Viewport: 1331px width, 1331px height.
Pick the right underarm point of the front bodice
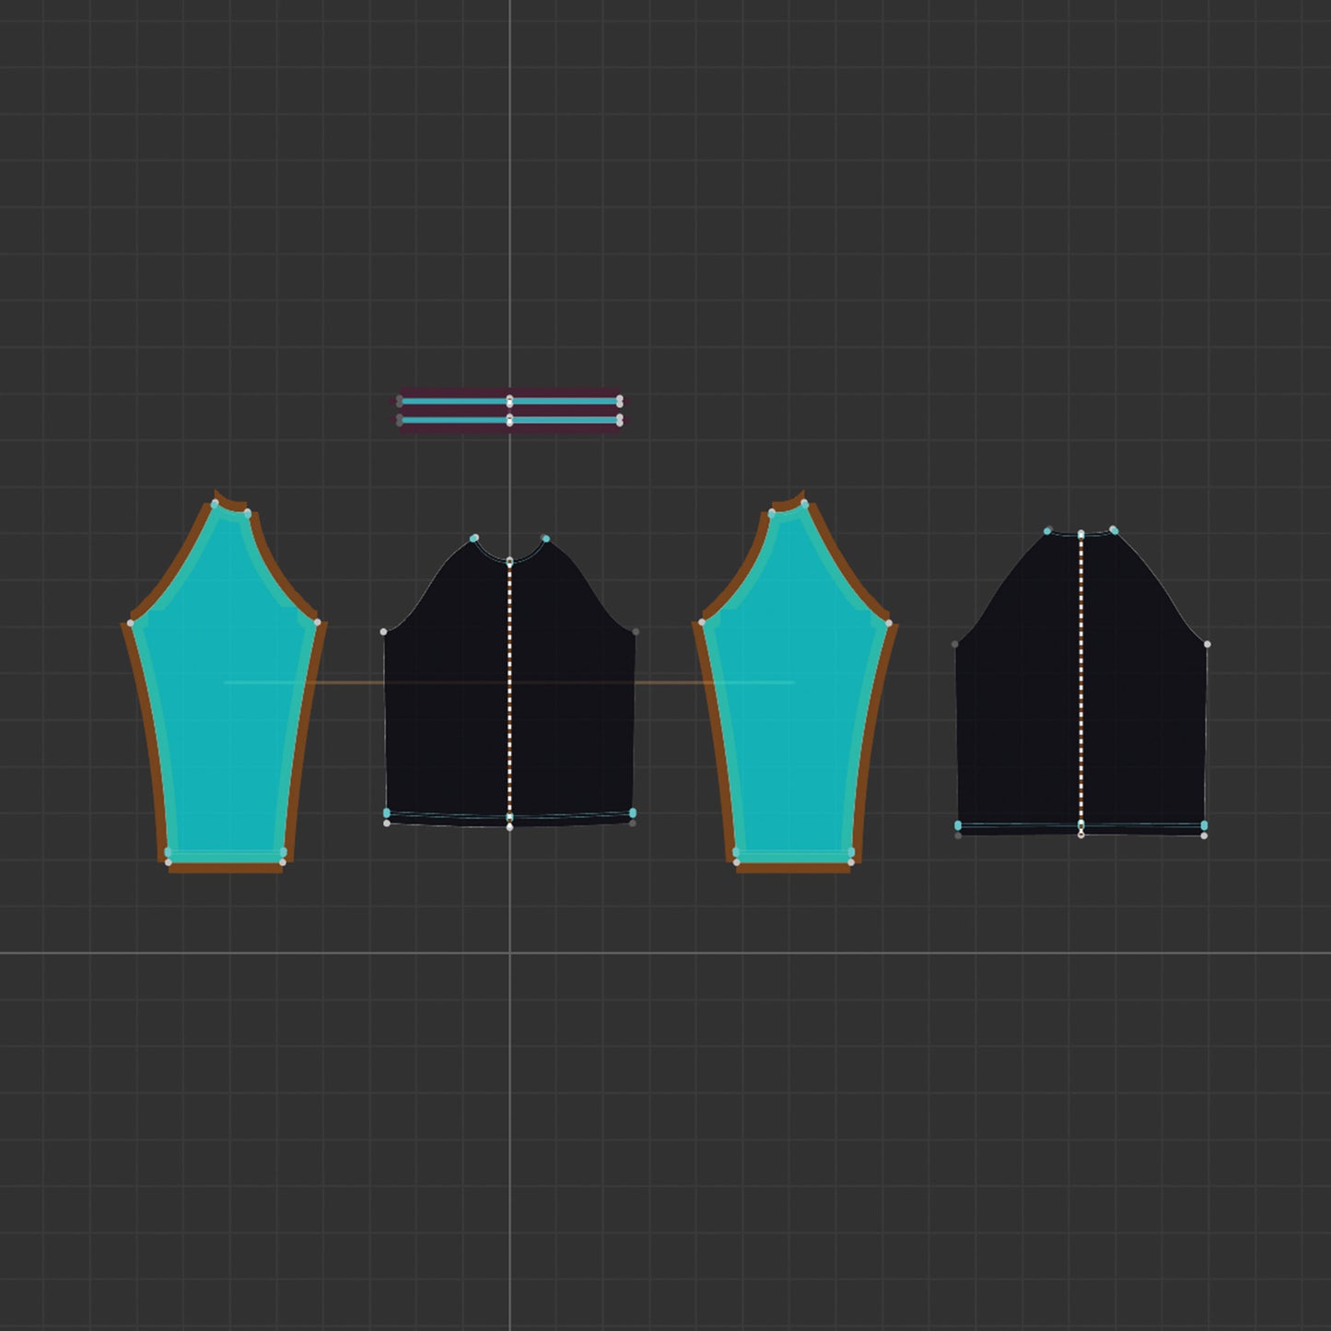click(636, 632)
